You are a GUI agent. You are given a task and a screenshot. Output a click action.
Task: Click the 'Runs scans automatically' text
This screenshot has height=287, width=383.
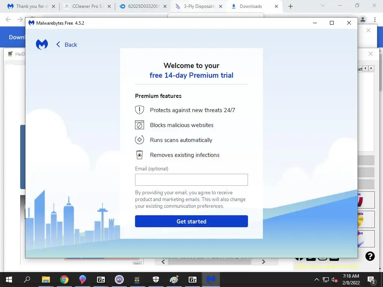pyautogui.click(x=181, y=140)
